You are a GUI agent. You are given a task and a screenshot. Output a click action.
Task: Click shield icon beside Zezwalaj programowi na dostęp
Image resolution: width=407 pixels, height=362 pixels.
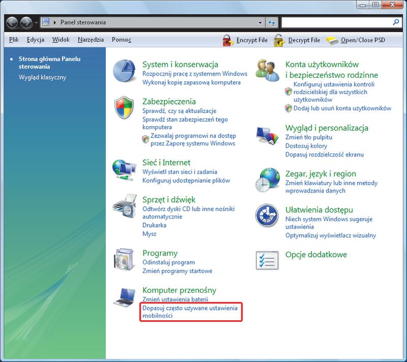click(x=146, y=139)
